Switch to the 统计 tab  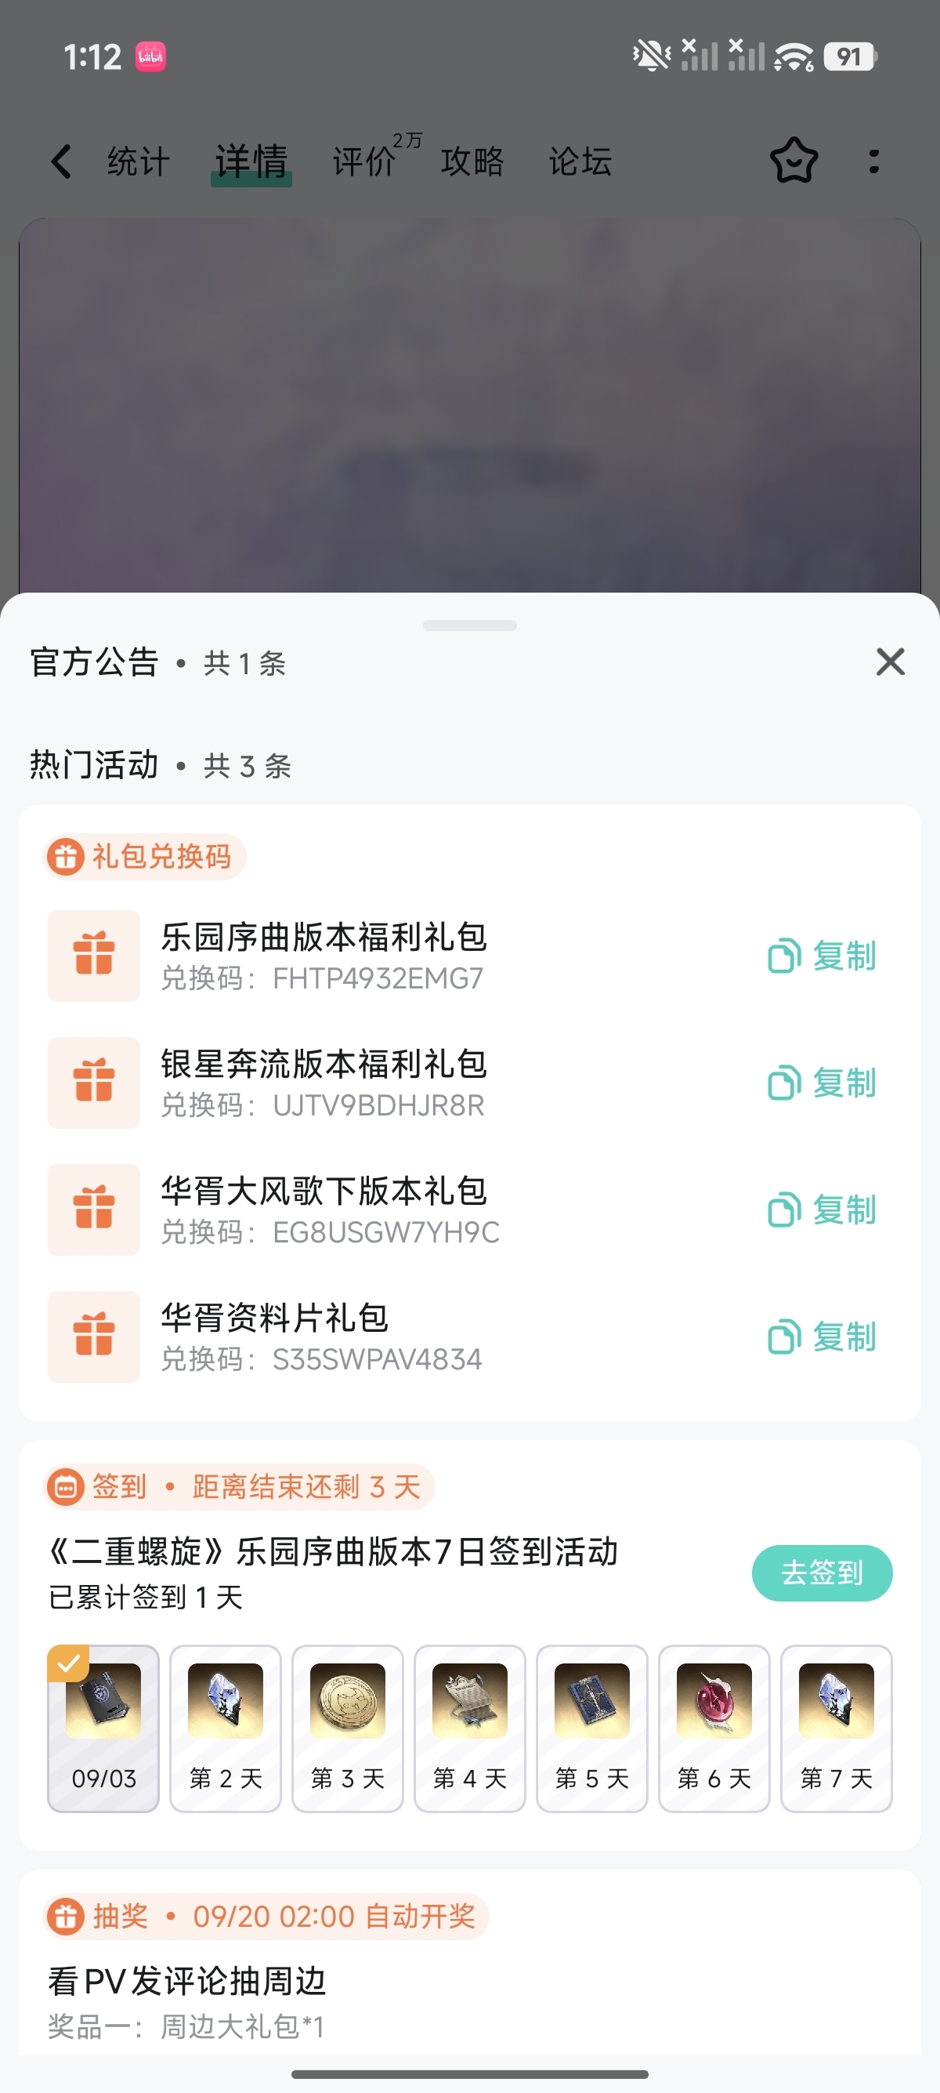(x=138, y=161)
